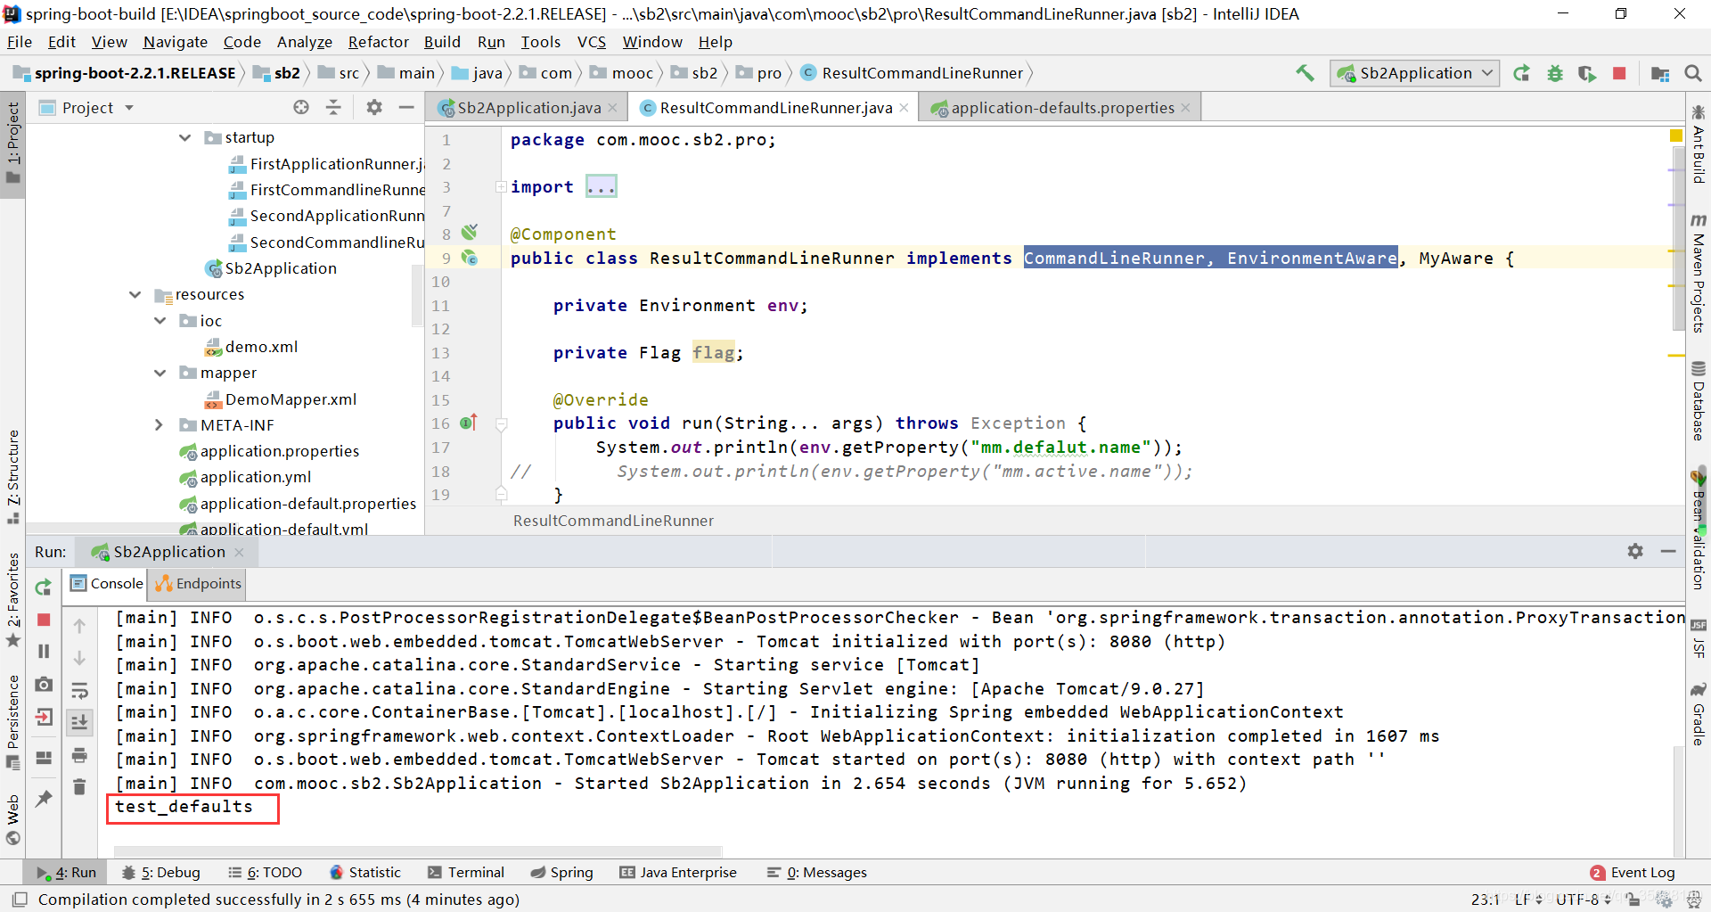Screen dimensions: 1711x912
Task: Open Project panel settings gear
Action: click(x=374, y=107)
